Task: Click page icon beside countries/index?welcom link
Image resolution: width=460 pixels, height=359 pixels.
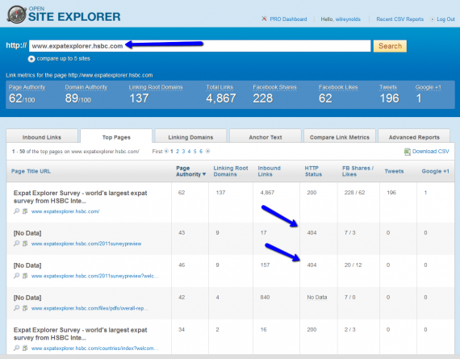Action: (x=25, y=349)
